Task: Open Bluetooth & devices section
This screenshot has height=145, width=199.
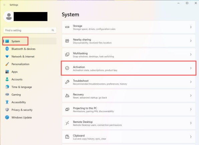Action: pyautogui.click(x=30, y=49)
